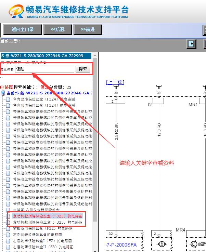Viewport: 206px width, 252px height.
Task: Click document icon beside 右侧仪表板保险丝盒的电路图
Action: [x=8, y=235]
